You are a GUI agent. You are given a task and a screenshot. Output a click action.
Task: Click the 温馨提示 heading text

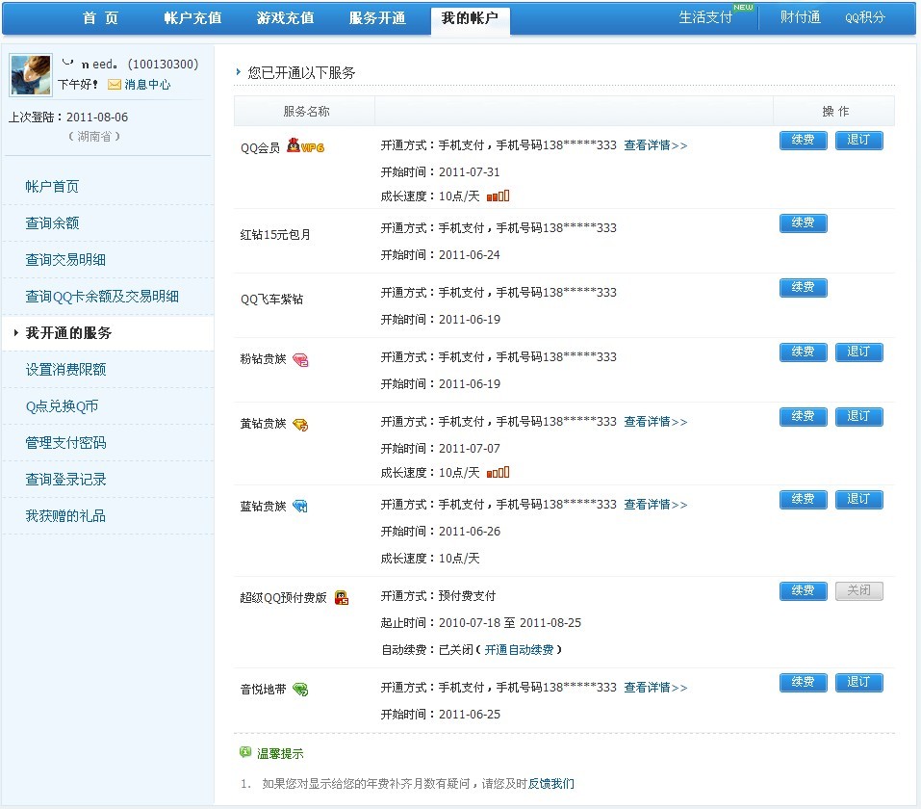pos(280,753)
